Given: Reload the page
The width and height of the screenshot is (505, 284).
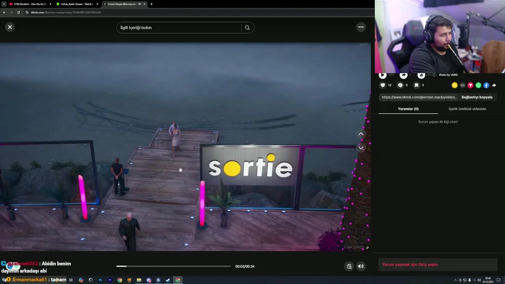Looking at the screenshot, I should coord(19,12).
